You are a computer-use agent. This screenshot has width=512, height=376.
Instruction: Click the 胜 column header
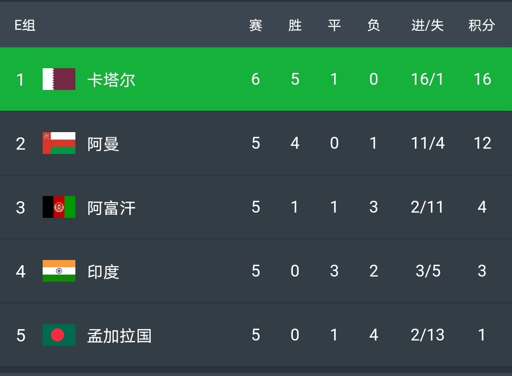[x=294, y=26]
